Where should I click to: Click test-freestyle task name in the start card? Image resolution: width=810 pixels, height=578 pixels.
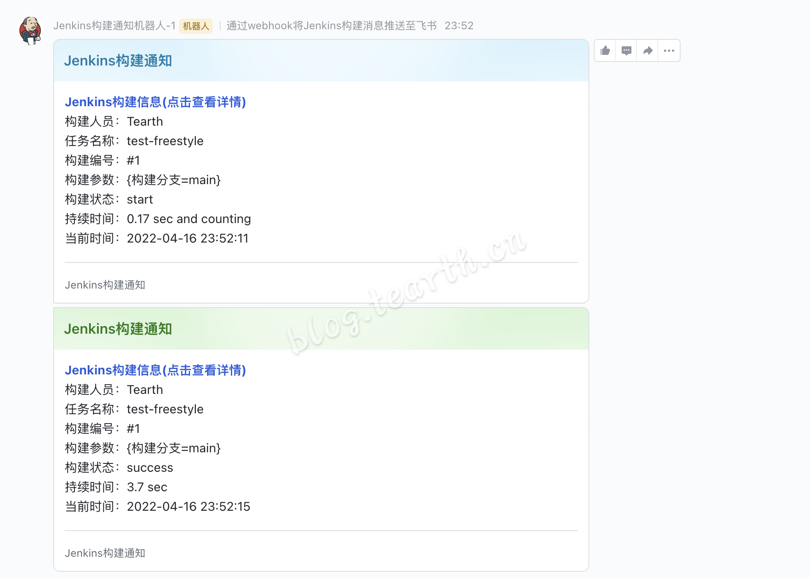pyautogui.click(x=165, y=141)
